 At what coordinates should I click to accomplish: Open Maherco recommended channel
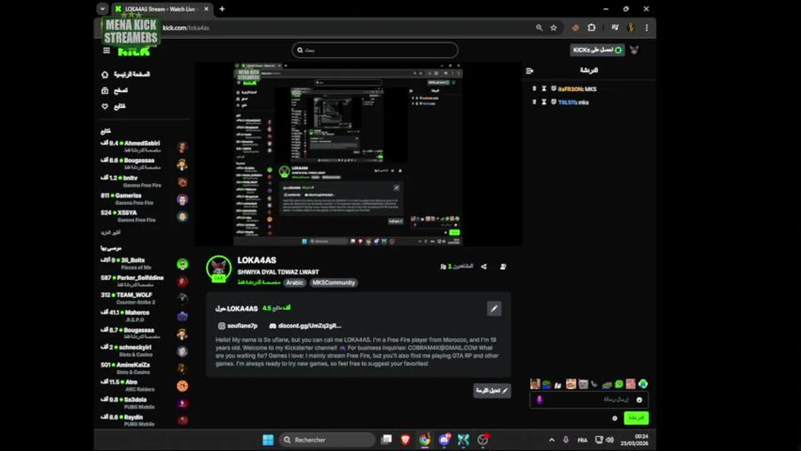pyautogui.click(x=144, y=316)
